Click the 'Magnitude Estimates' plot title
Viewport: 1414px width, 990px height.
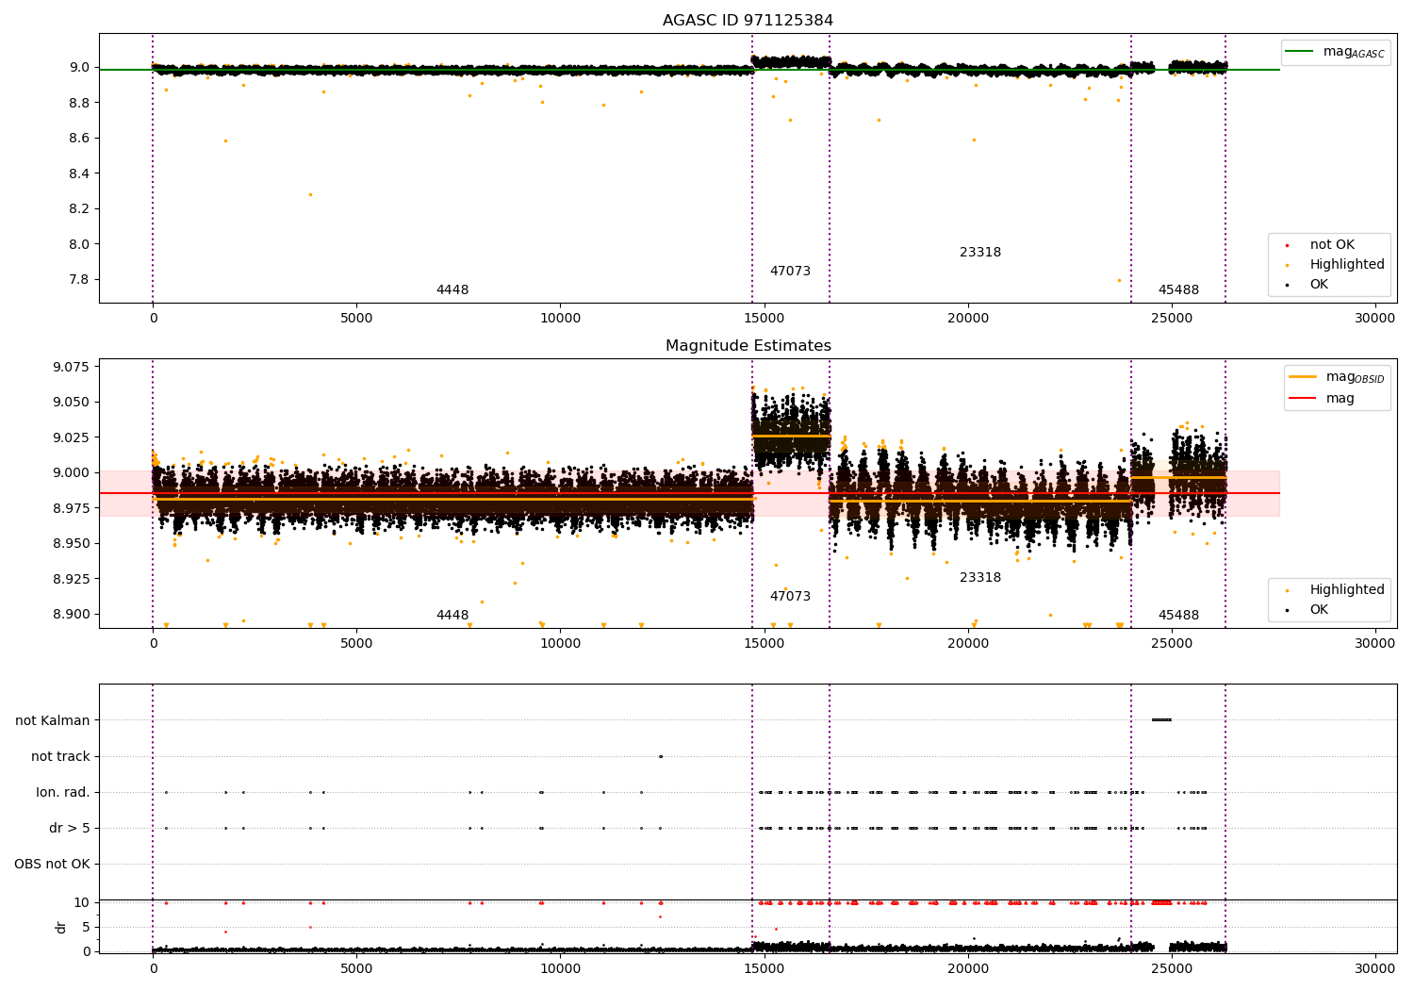pyautogui.click(x=748, y=346)
